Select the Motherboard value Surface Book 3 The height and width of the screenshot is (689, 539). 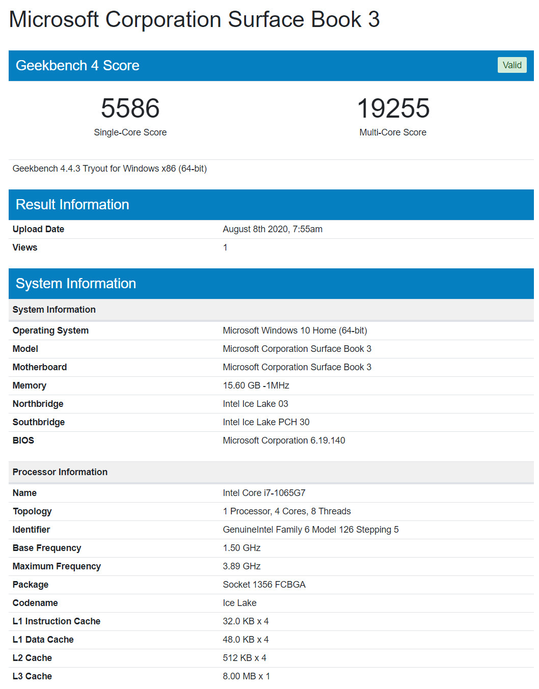pyautogui.click(x=297, y=367)
